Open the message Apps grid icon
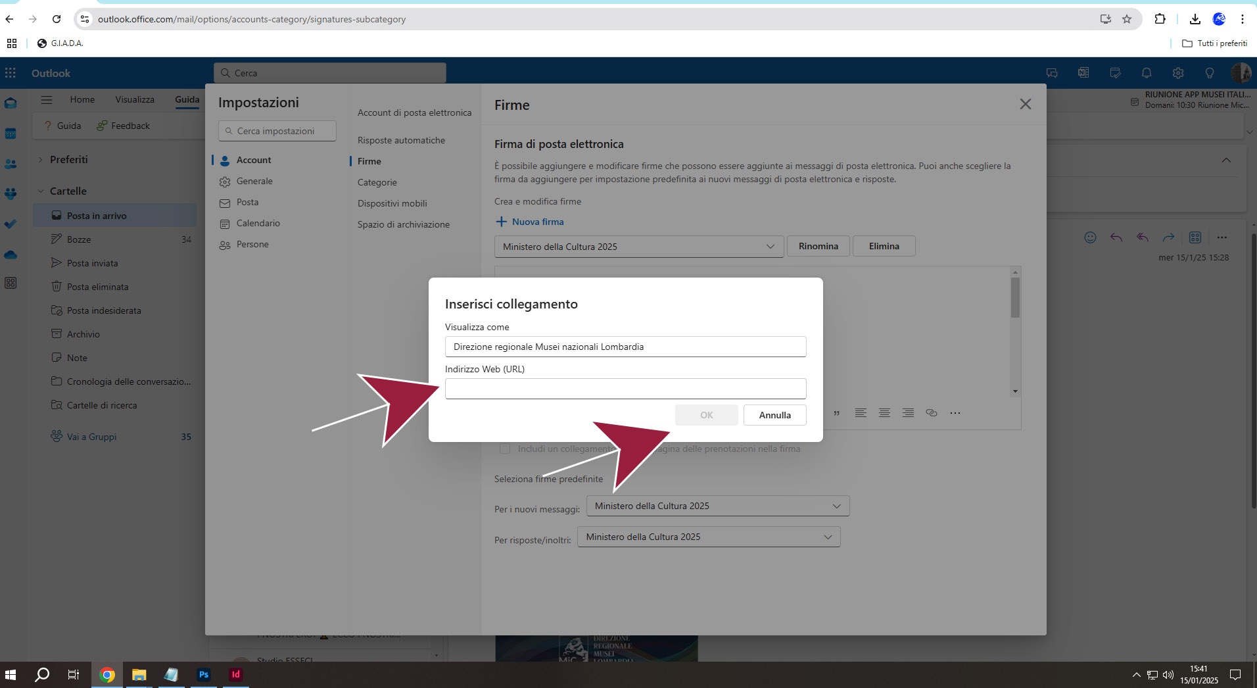The width and height of the screenshot is (1257, 688). pyautogui.click(x=1195, y=237)
